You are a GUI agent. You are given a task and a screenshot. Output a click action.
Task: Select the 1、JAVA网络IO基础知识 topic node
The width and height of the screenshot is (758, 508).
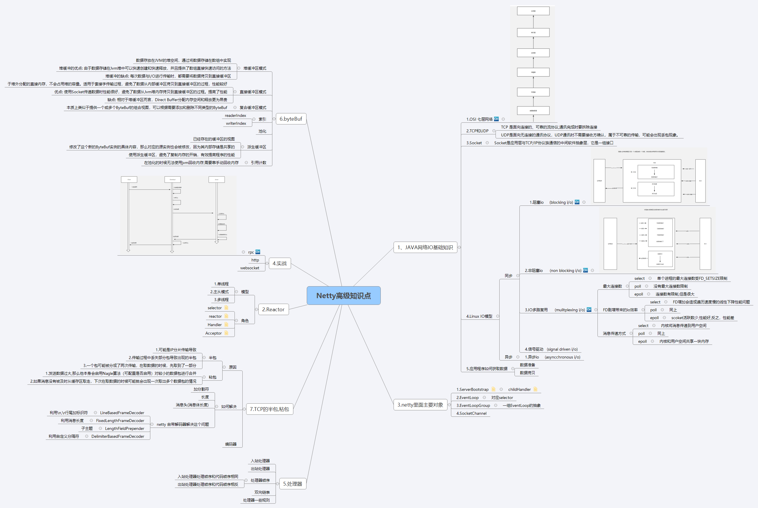pyautogui.click(x=425, y=247)
